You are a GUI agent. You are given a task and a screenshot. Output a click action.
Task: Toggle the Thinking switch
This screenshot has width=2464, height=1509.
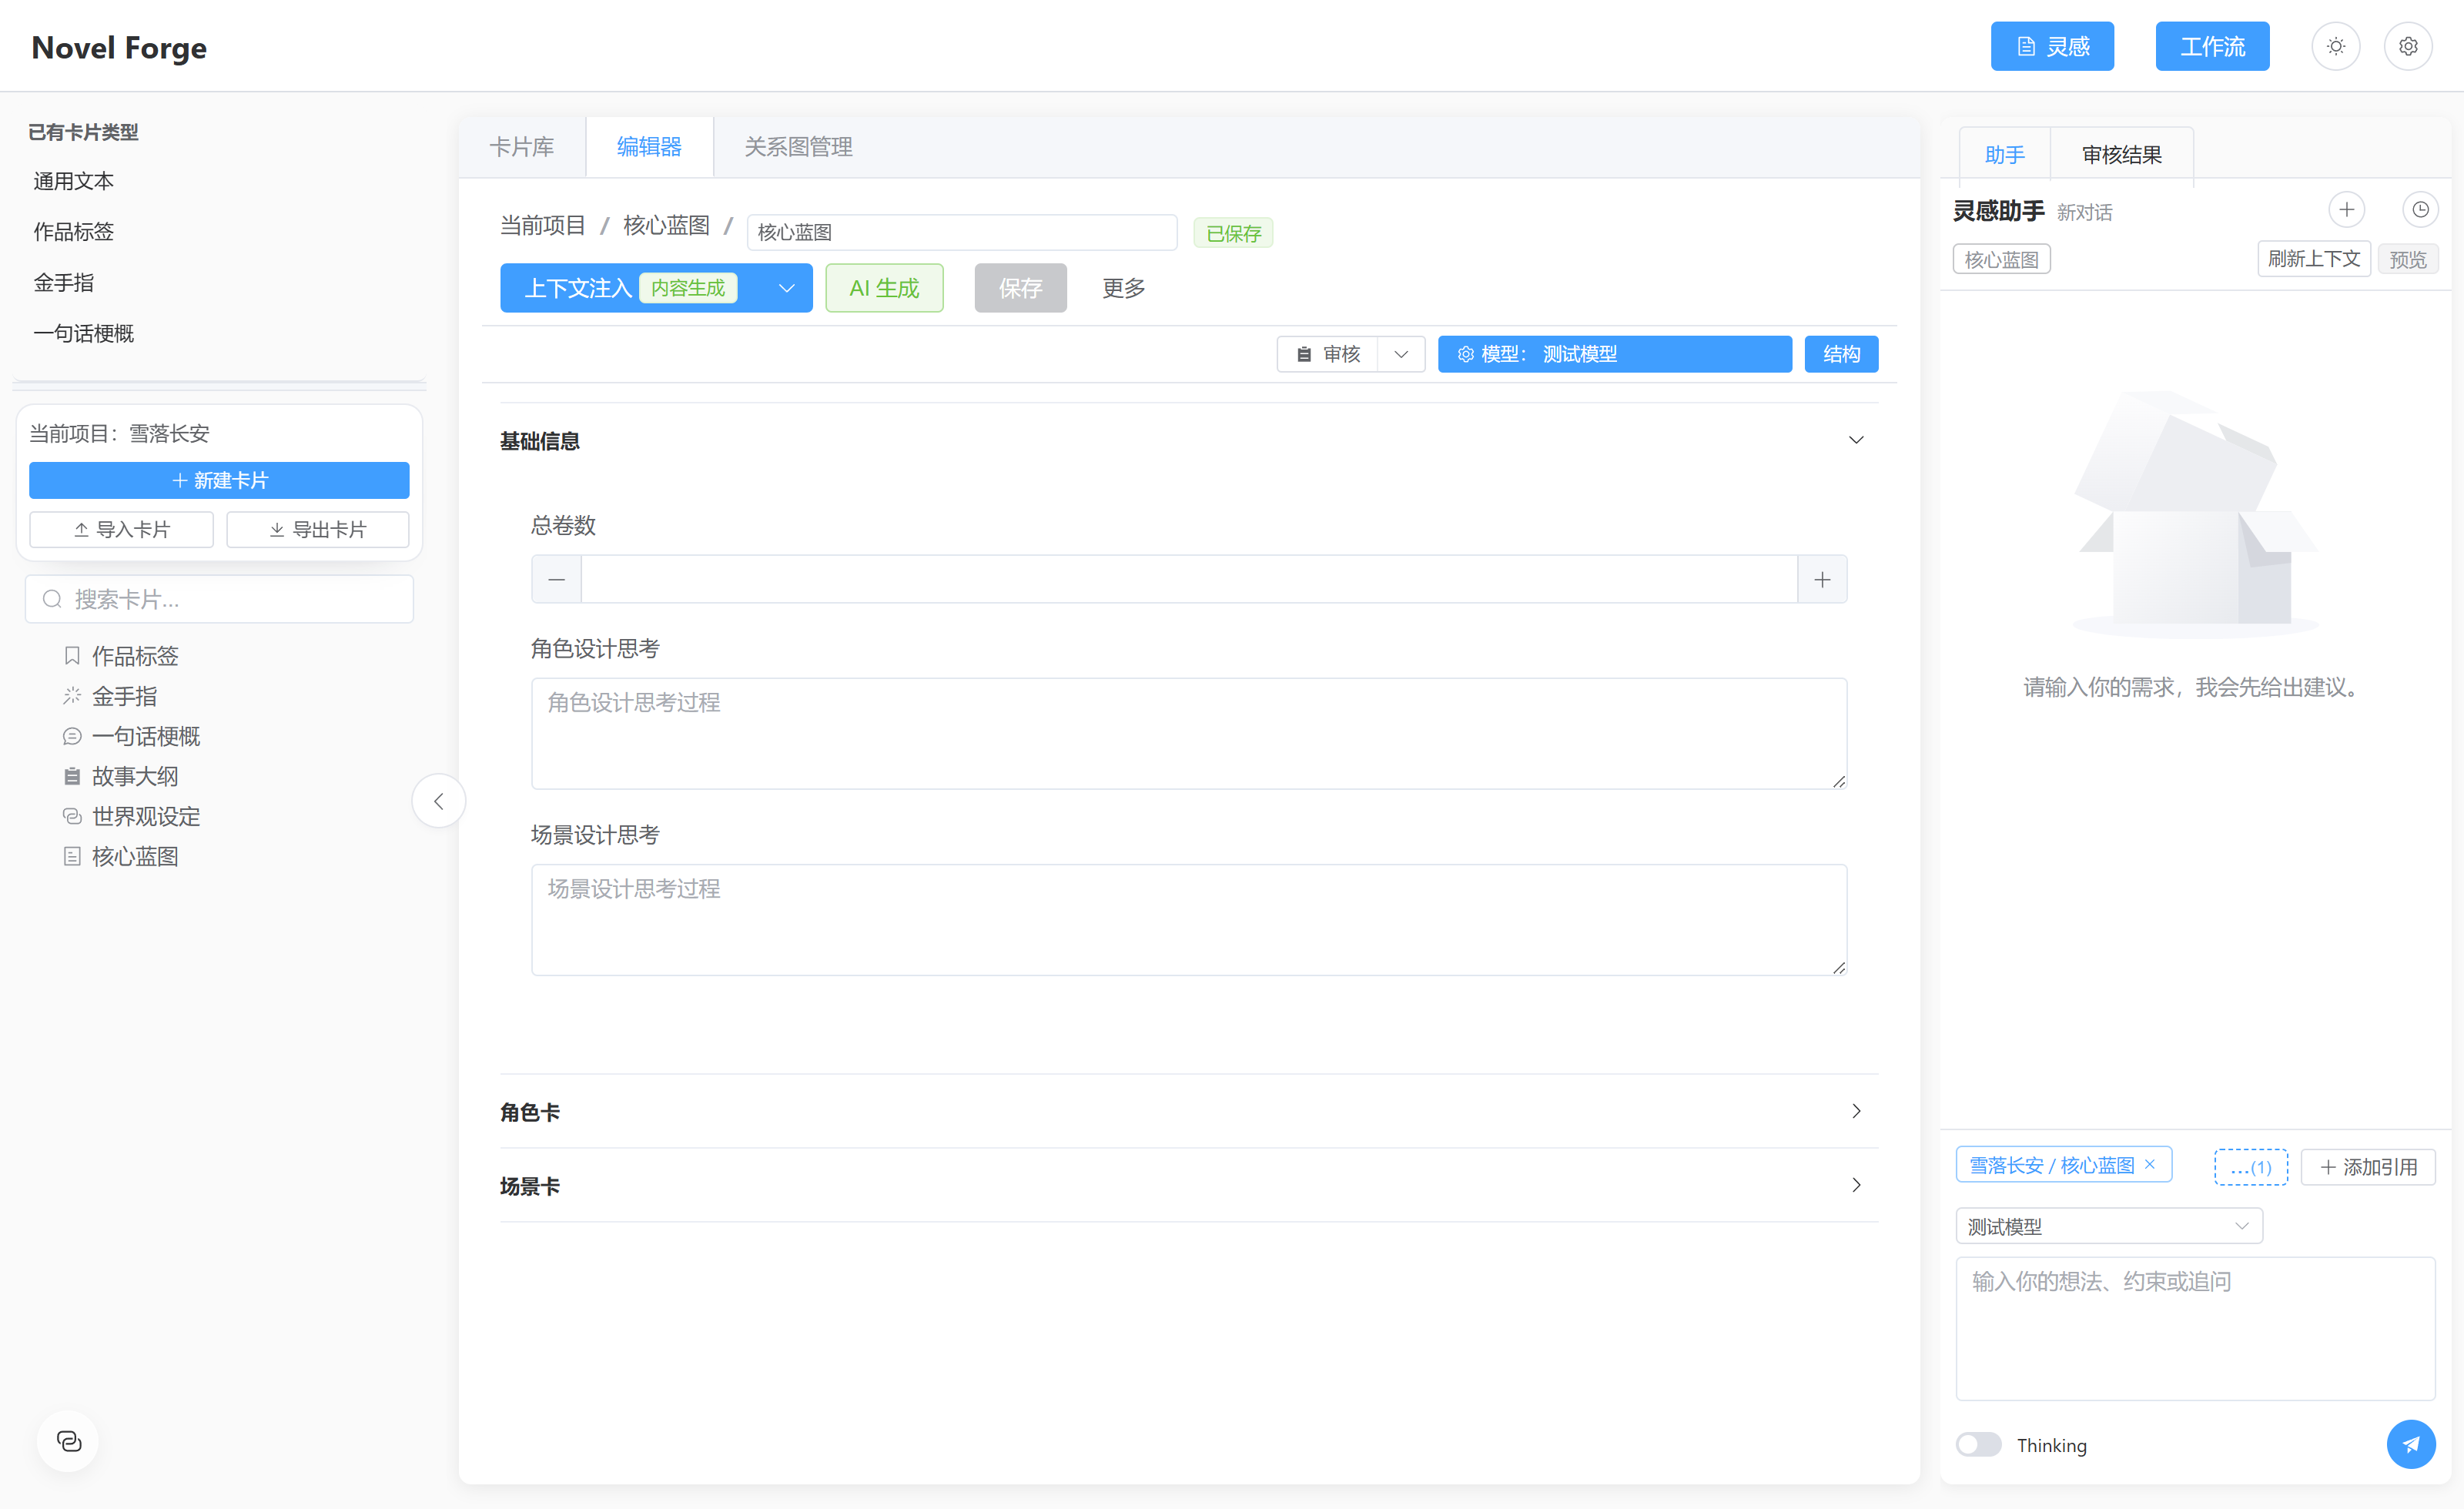[1978, 1444]
